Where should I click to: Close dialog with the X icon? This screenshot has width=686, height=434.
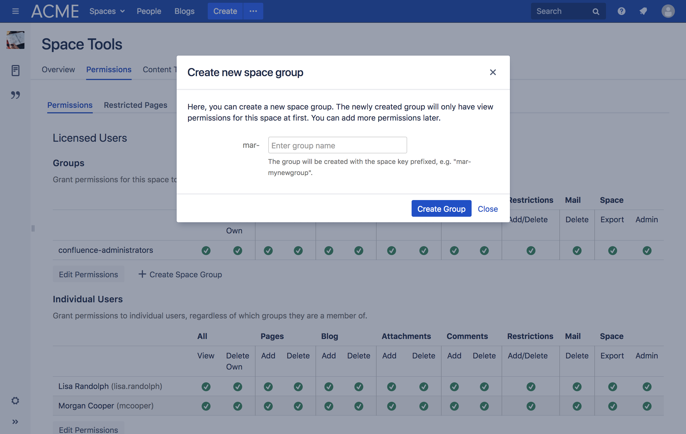point(493,73)
